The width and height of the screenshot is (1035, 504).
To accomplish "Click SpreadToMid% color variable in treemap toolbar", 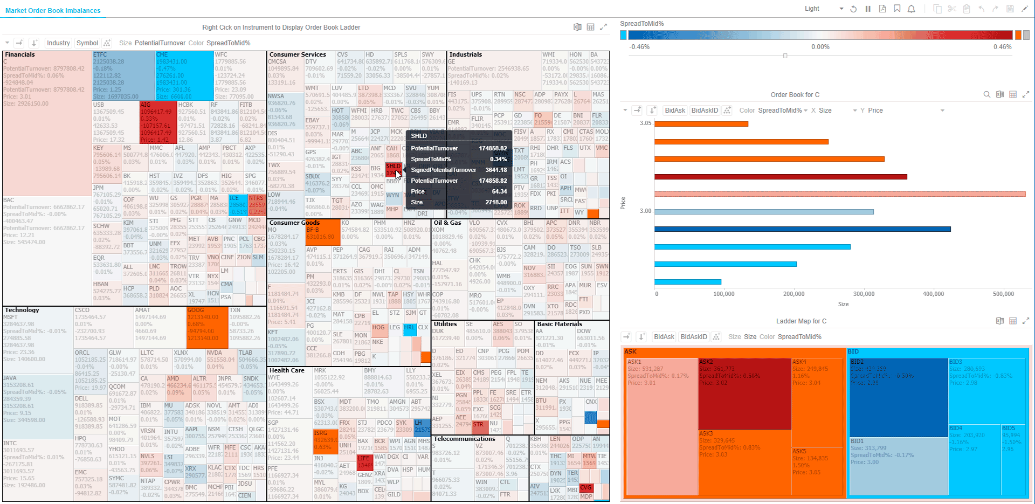I will click(x=228, y=43).
